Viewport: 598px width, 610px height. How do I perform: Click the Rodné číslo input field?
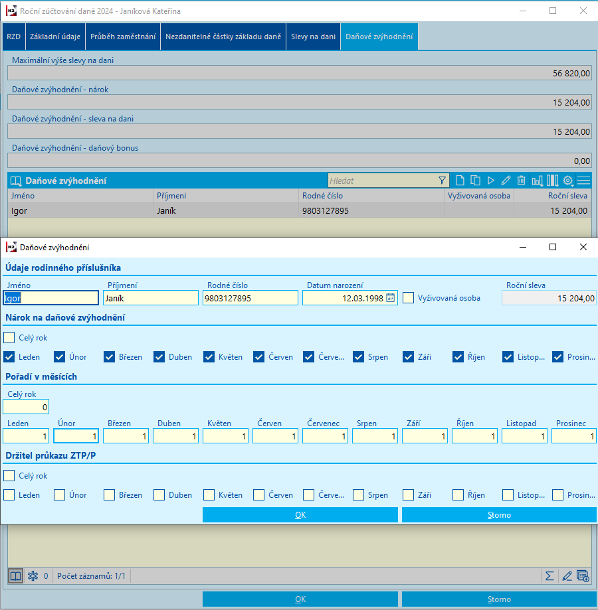pos(250,298)
